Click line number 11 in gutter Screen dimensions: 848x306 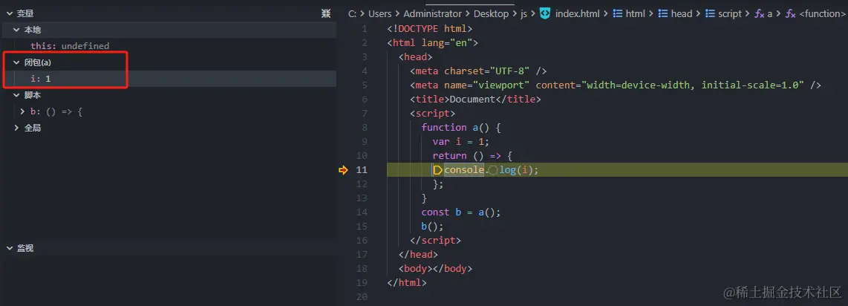[362, 170]
